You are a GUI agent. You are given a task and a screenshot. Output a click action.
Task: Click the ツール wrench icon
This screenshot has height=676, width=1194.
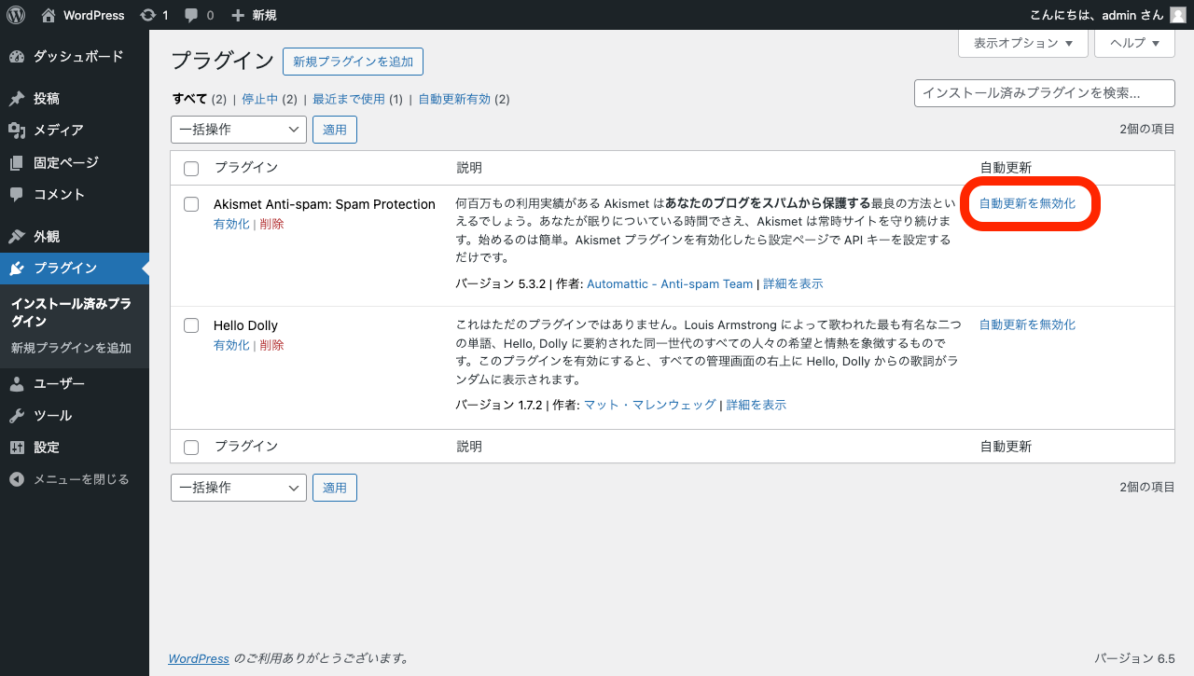point(17,416)
